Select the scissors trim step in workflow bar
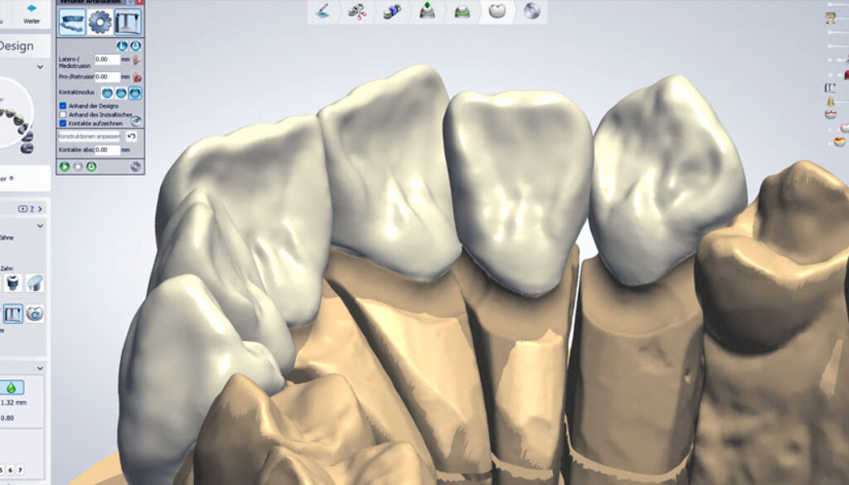The width and height of the screenshot is (849, 485). tap(357, 11)
